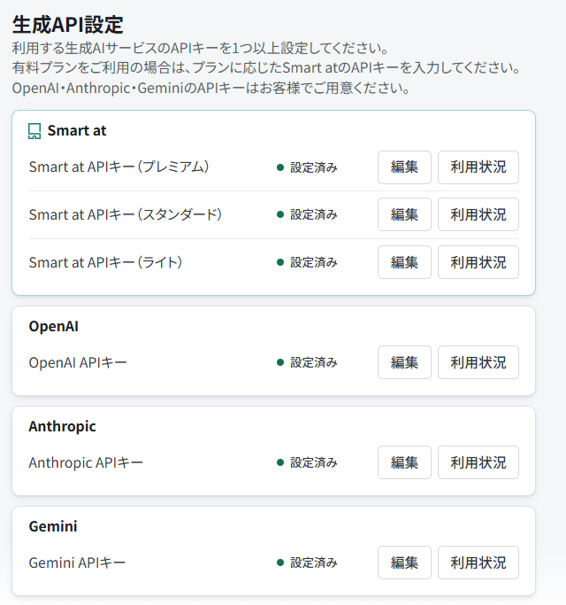The height and width of the screenshot is (605, 566).
Task: Click the 設定済み status in light row
Action: pyautogui.click(x=307, y=262)
